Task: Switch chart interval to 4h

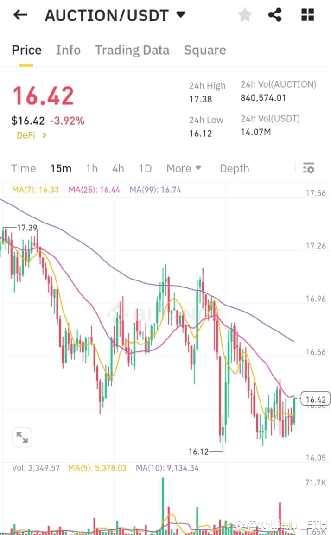Action: [x=118, y=168]
